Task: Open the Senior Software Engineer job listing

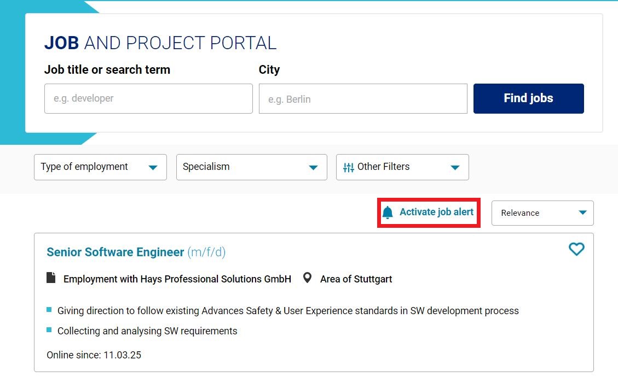Action: coord(115,252)
